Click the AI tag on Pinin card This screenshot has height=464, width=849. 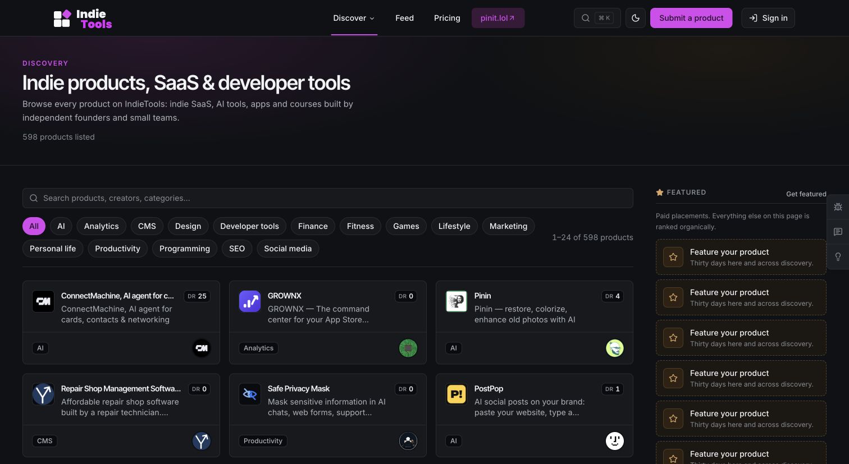click(454, 348)
